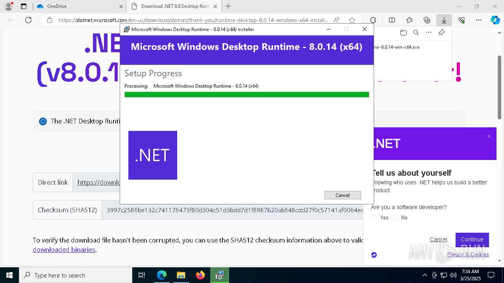Click the page vertical scrollbar thumb
Screen dimensions: 504x283
(500, 86)
